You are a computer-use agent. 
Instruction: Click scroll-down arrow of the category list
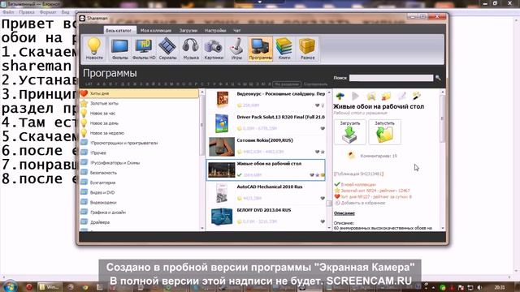tap(202, 228)
